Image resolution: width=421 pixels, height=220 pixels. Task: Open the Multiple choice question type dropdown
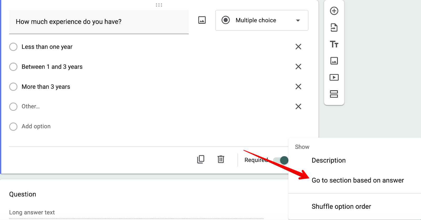(262, 20)
